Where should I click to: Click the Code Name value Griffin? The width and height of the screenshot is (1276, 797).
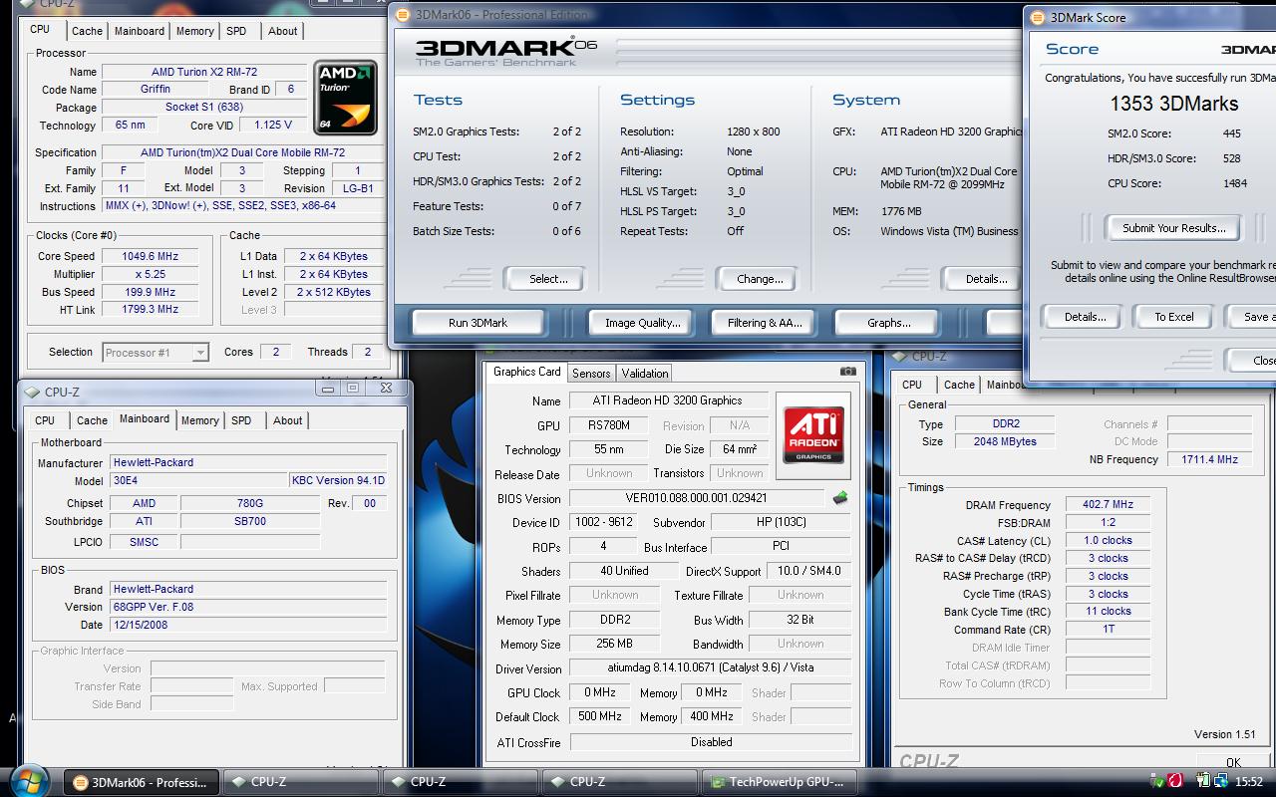click(156, 89)
